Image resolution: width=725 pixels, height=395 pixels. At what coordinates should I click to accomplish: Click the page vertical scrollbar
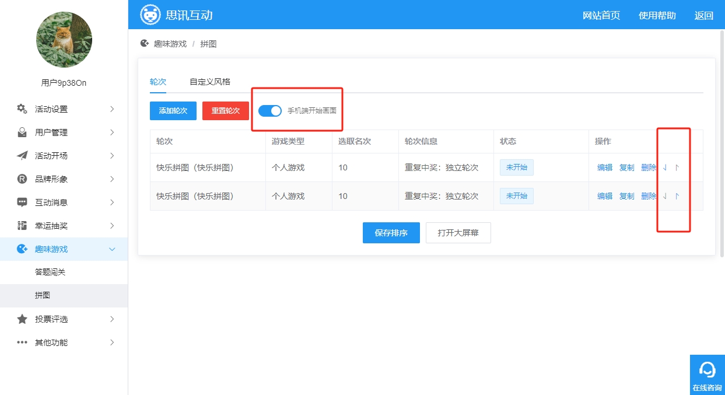pos(722,143)
